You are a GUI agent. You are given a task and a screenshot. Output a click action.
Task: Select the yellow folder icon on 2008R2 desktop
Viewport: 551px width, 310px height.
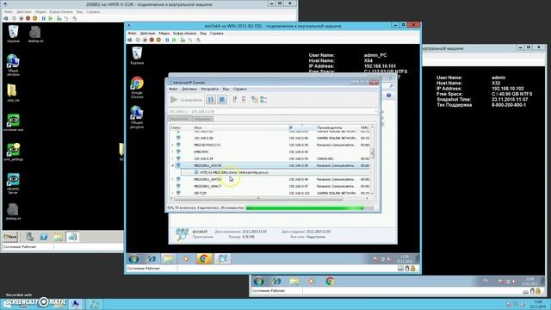12,93
